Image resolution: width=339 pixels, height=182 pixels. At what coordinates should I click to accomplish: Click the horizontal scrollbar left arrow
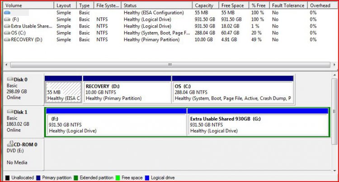tap(6, 65)
